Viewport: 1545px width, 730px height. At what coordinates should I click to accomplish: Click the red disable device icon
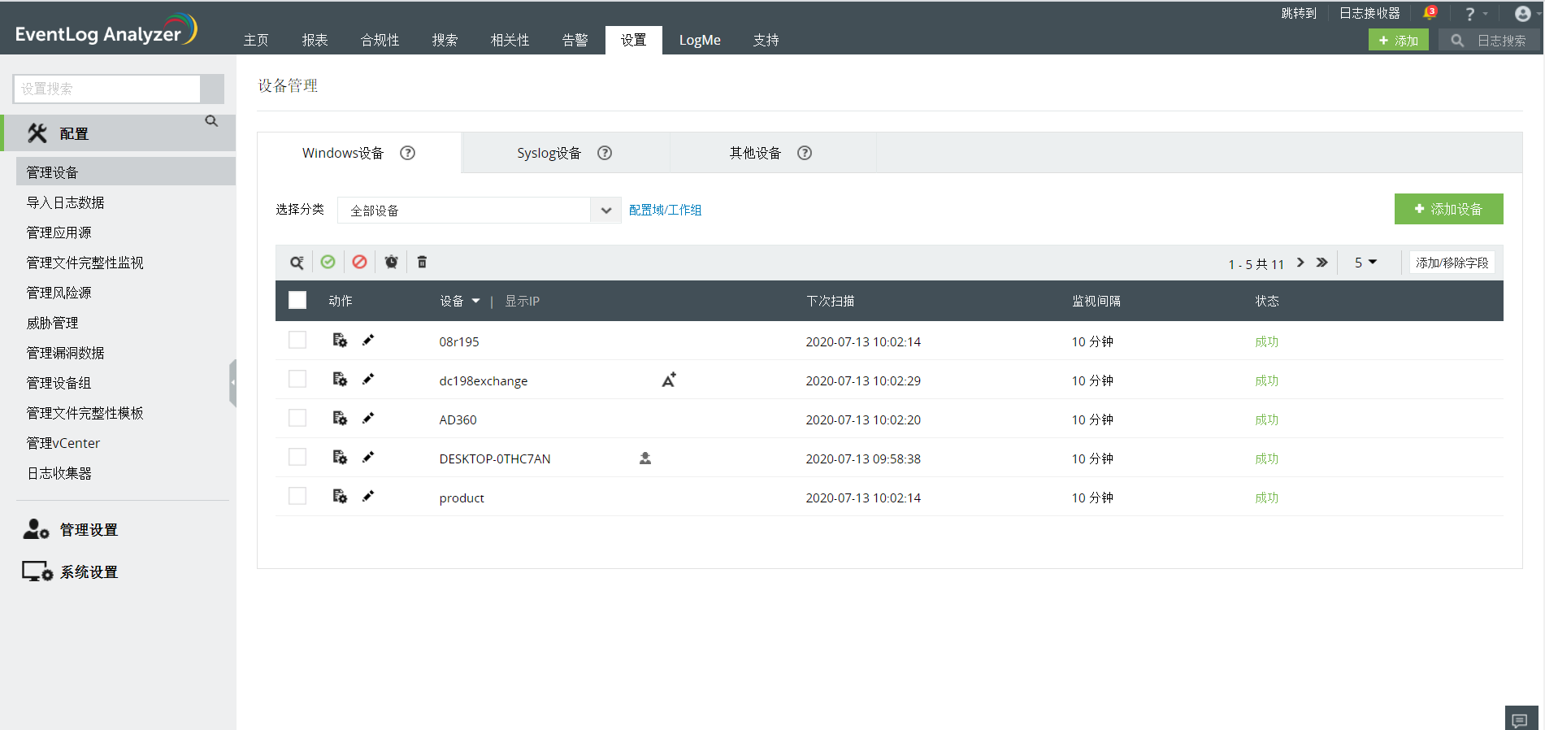pos(359,262)
